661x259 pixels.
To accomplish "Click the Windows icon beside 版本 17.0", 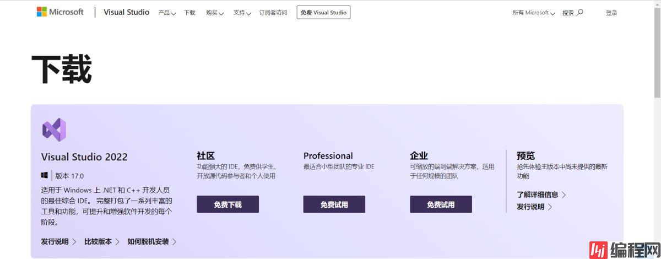I will point(45,176).
